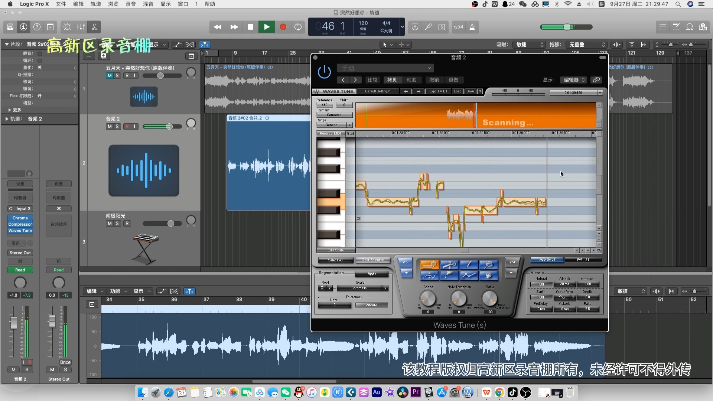This screenshot has width=713, height=401.
Task: Select the Waves Tune curve pitch tool
Action: (x=430, y=275)
